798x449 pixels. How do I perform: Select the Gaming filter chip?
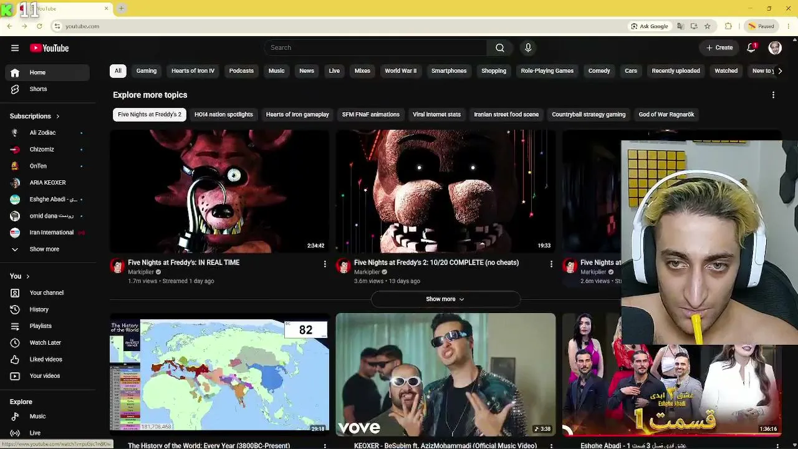coord(147,71)
